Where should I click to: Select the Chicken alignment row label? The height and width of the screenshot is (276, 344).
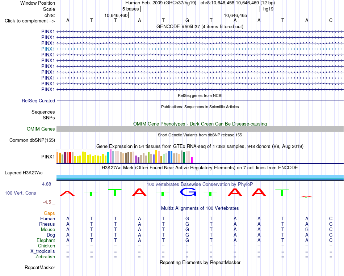pos(46,246)
